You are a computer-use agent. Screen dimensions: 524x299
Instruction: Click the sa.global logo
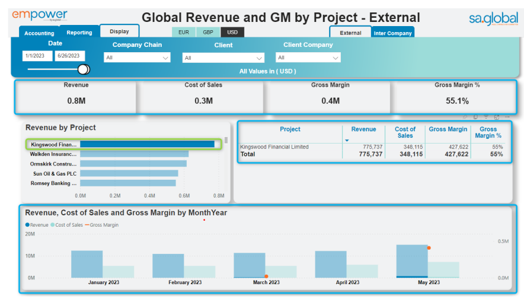click(x=493, y=19)
